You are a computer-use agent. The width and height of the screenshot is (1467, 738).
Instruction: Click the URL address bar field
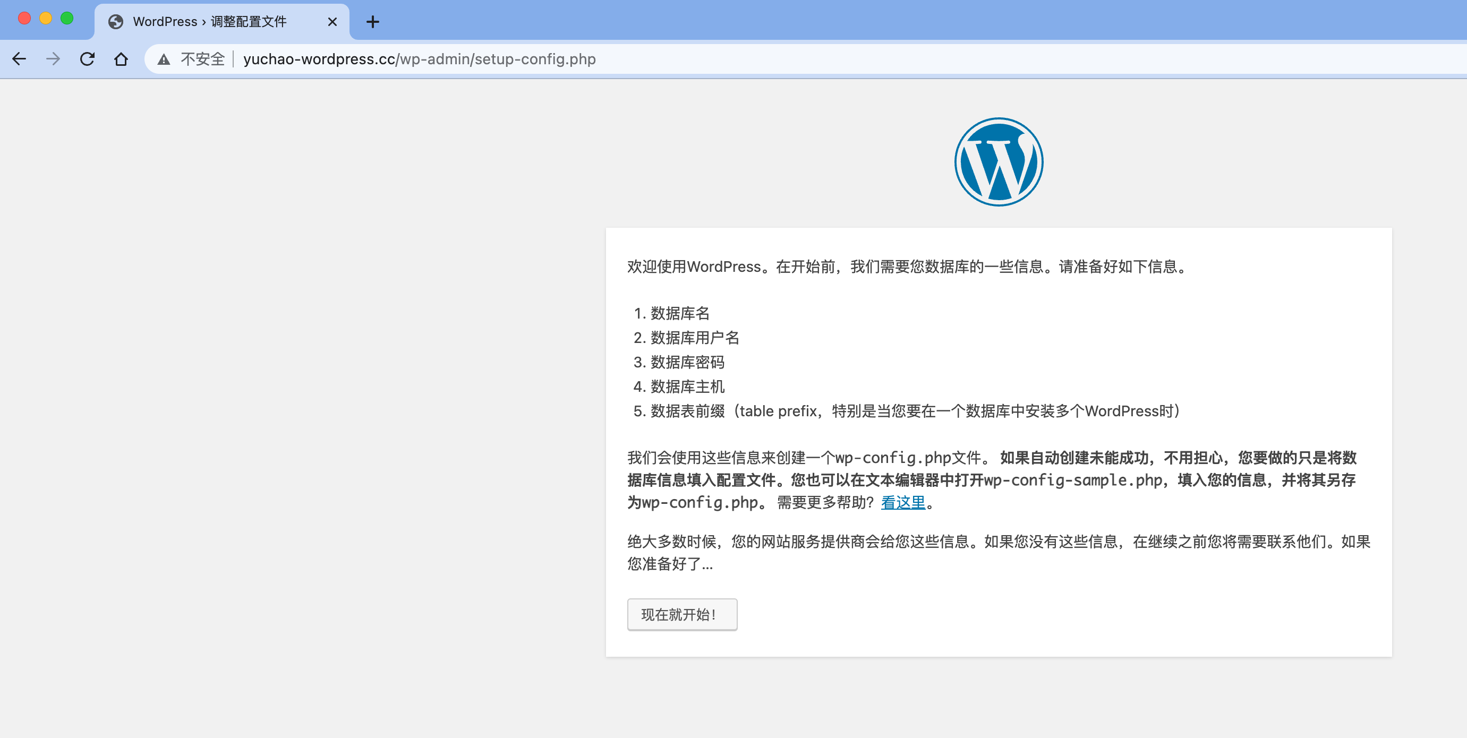click(x=797, y=59)
